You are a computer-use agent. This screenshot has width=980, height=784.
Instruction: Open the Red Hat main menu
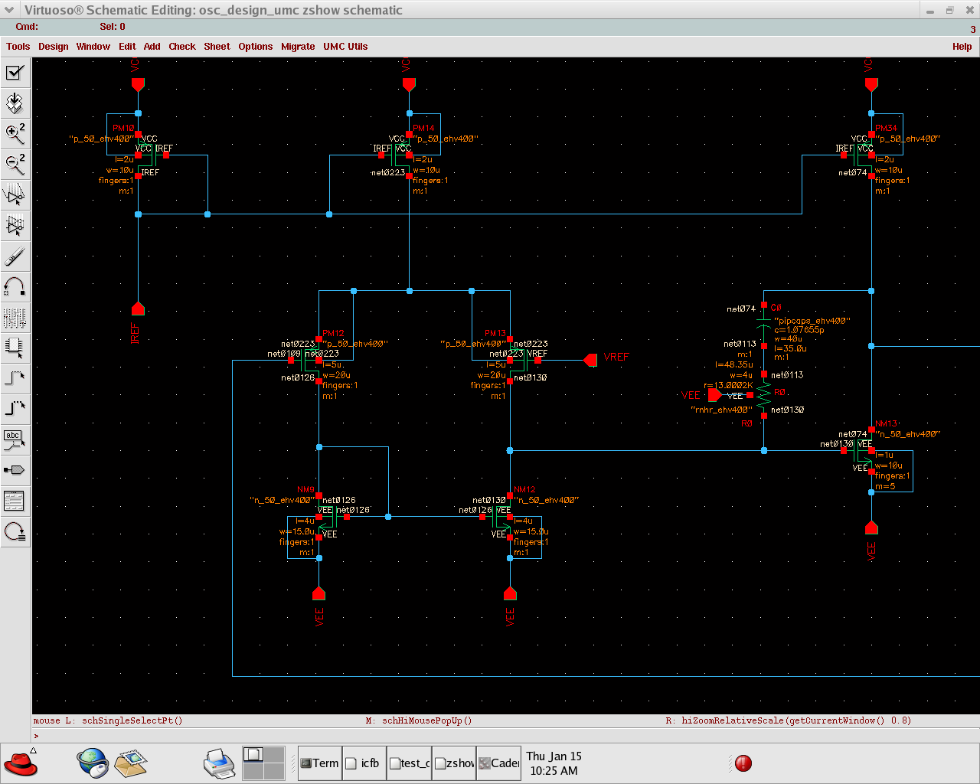[x=21, y=763]
